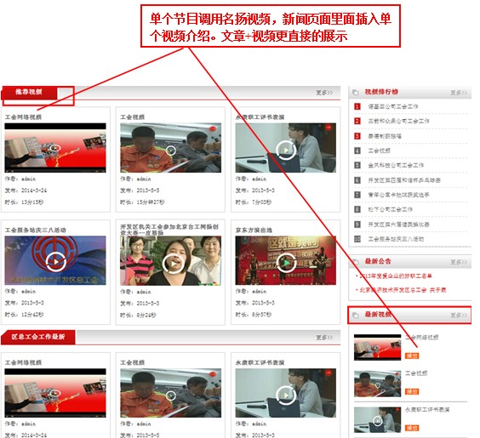Open 更多 in 最新视频 panel

(459, 315)
